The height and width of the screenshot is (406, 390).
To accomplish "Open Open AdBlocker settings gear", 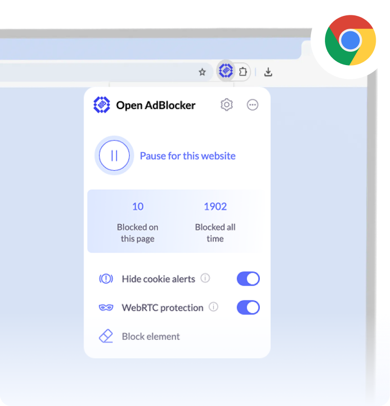I will [227, 105].
